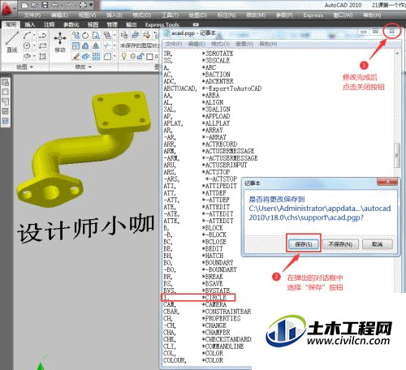Open Notepad 格式(O) menu

point(220,44)
